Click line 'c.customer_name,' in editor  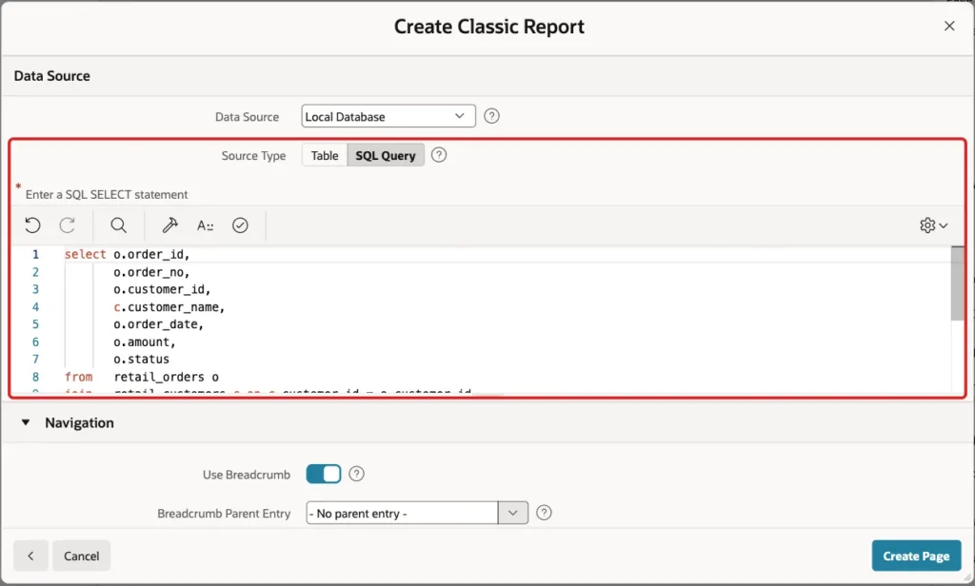(x=169, y=307)
